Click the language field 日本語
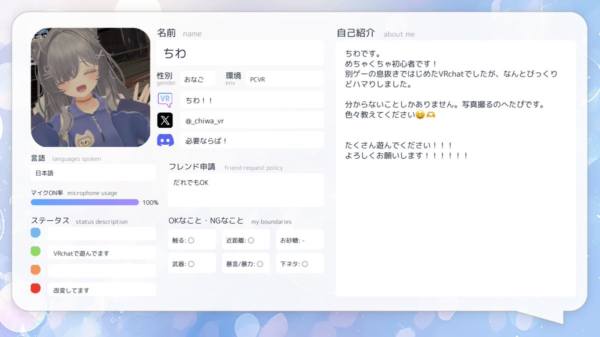Viewport: 600px width, 337px height. tap(93, 173)
